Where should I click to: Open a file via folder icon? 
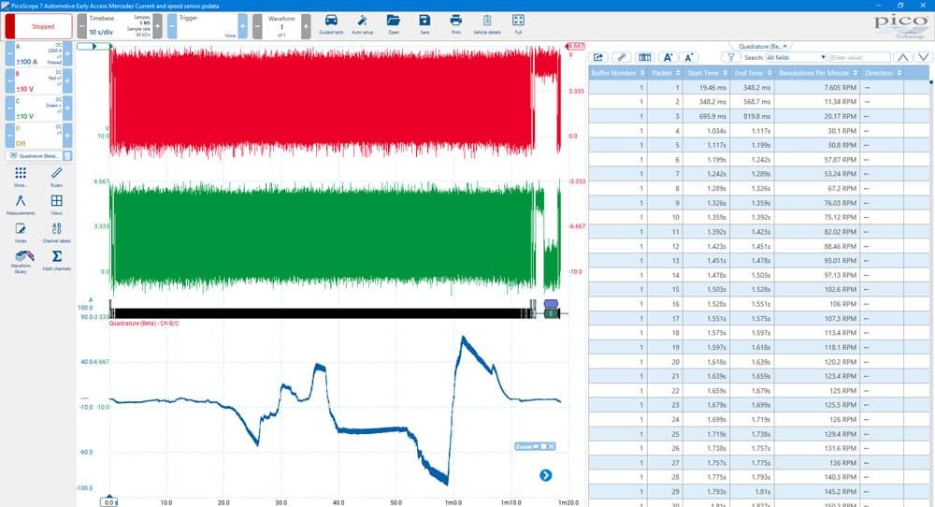pyautogui.click(x=394, y=24)
